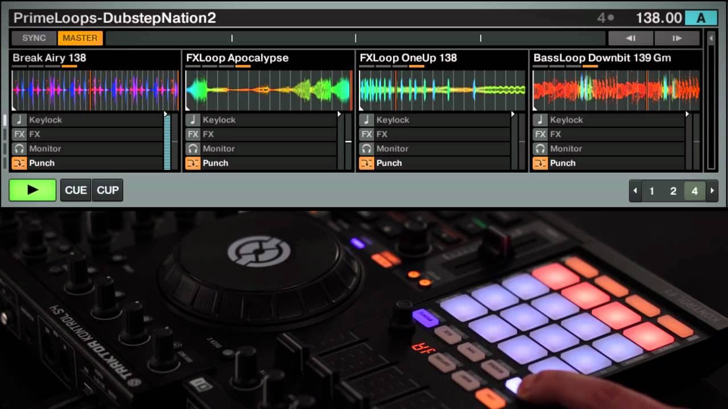The width and height of the screenshot is (728, 409).
Task: Click the Keylock note icon for Break Airy 138
Action: pyautogui.click(x=19, y=120)
